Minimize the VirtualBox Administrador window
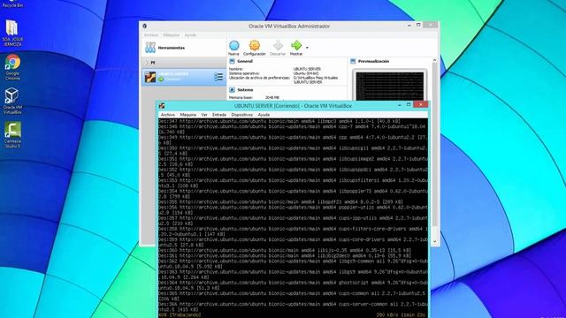The height and width of the screenshot is (318, 566). coord(409,26)
